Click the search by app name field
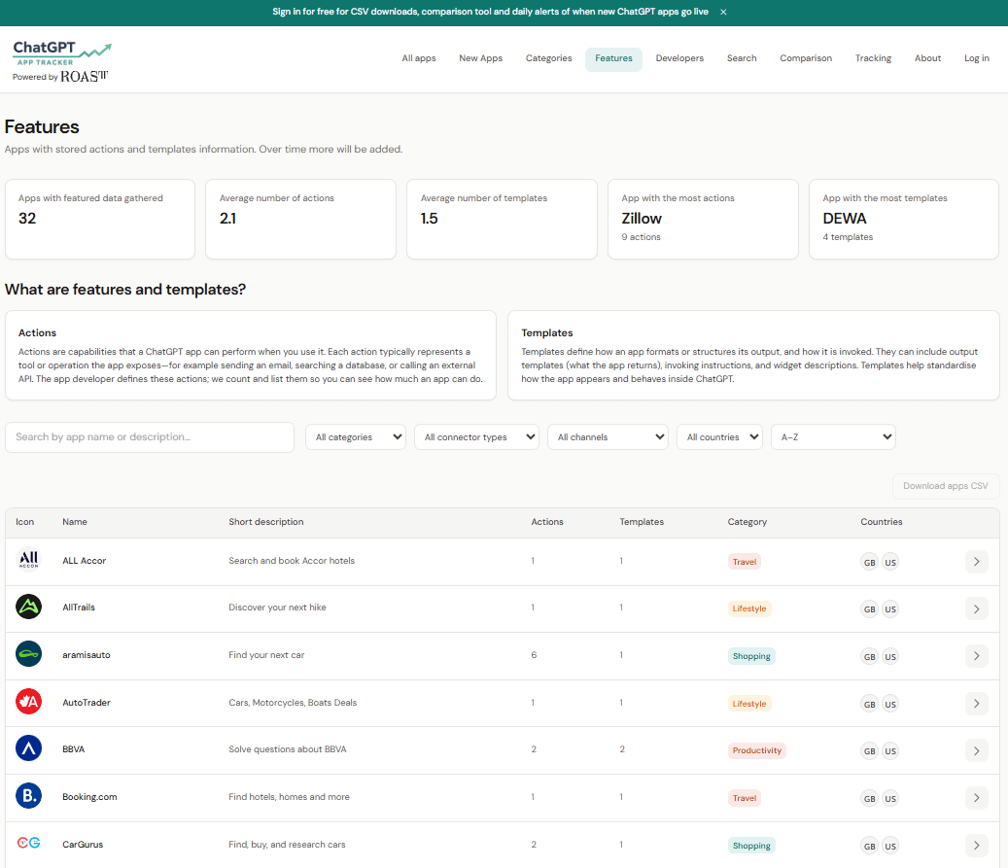Screen dimensions: 1008x868 pos(149,436)
